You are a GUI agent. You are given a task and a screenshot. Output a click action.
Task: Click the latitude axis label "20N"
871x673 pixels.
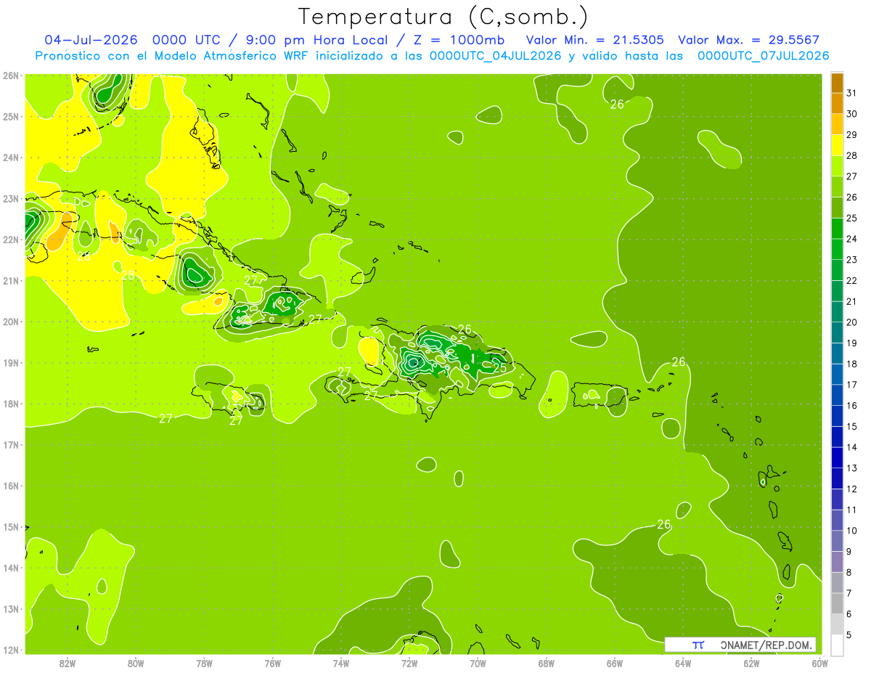10,321
